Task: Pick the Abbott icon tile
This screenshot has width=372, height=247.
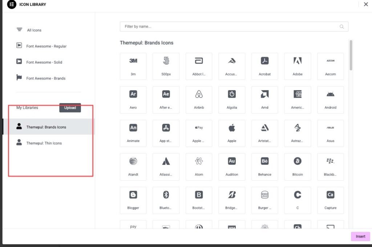Action: click(199, 66)
